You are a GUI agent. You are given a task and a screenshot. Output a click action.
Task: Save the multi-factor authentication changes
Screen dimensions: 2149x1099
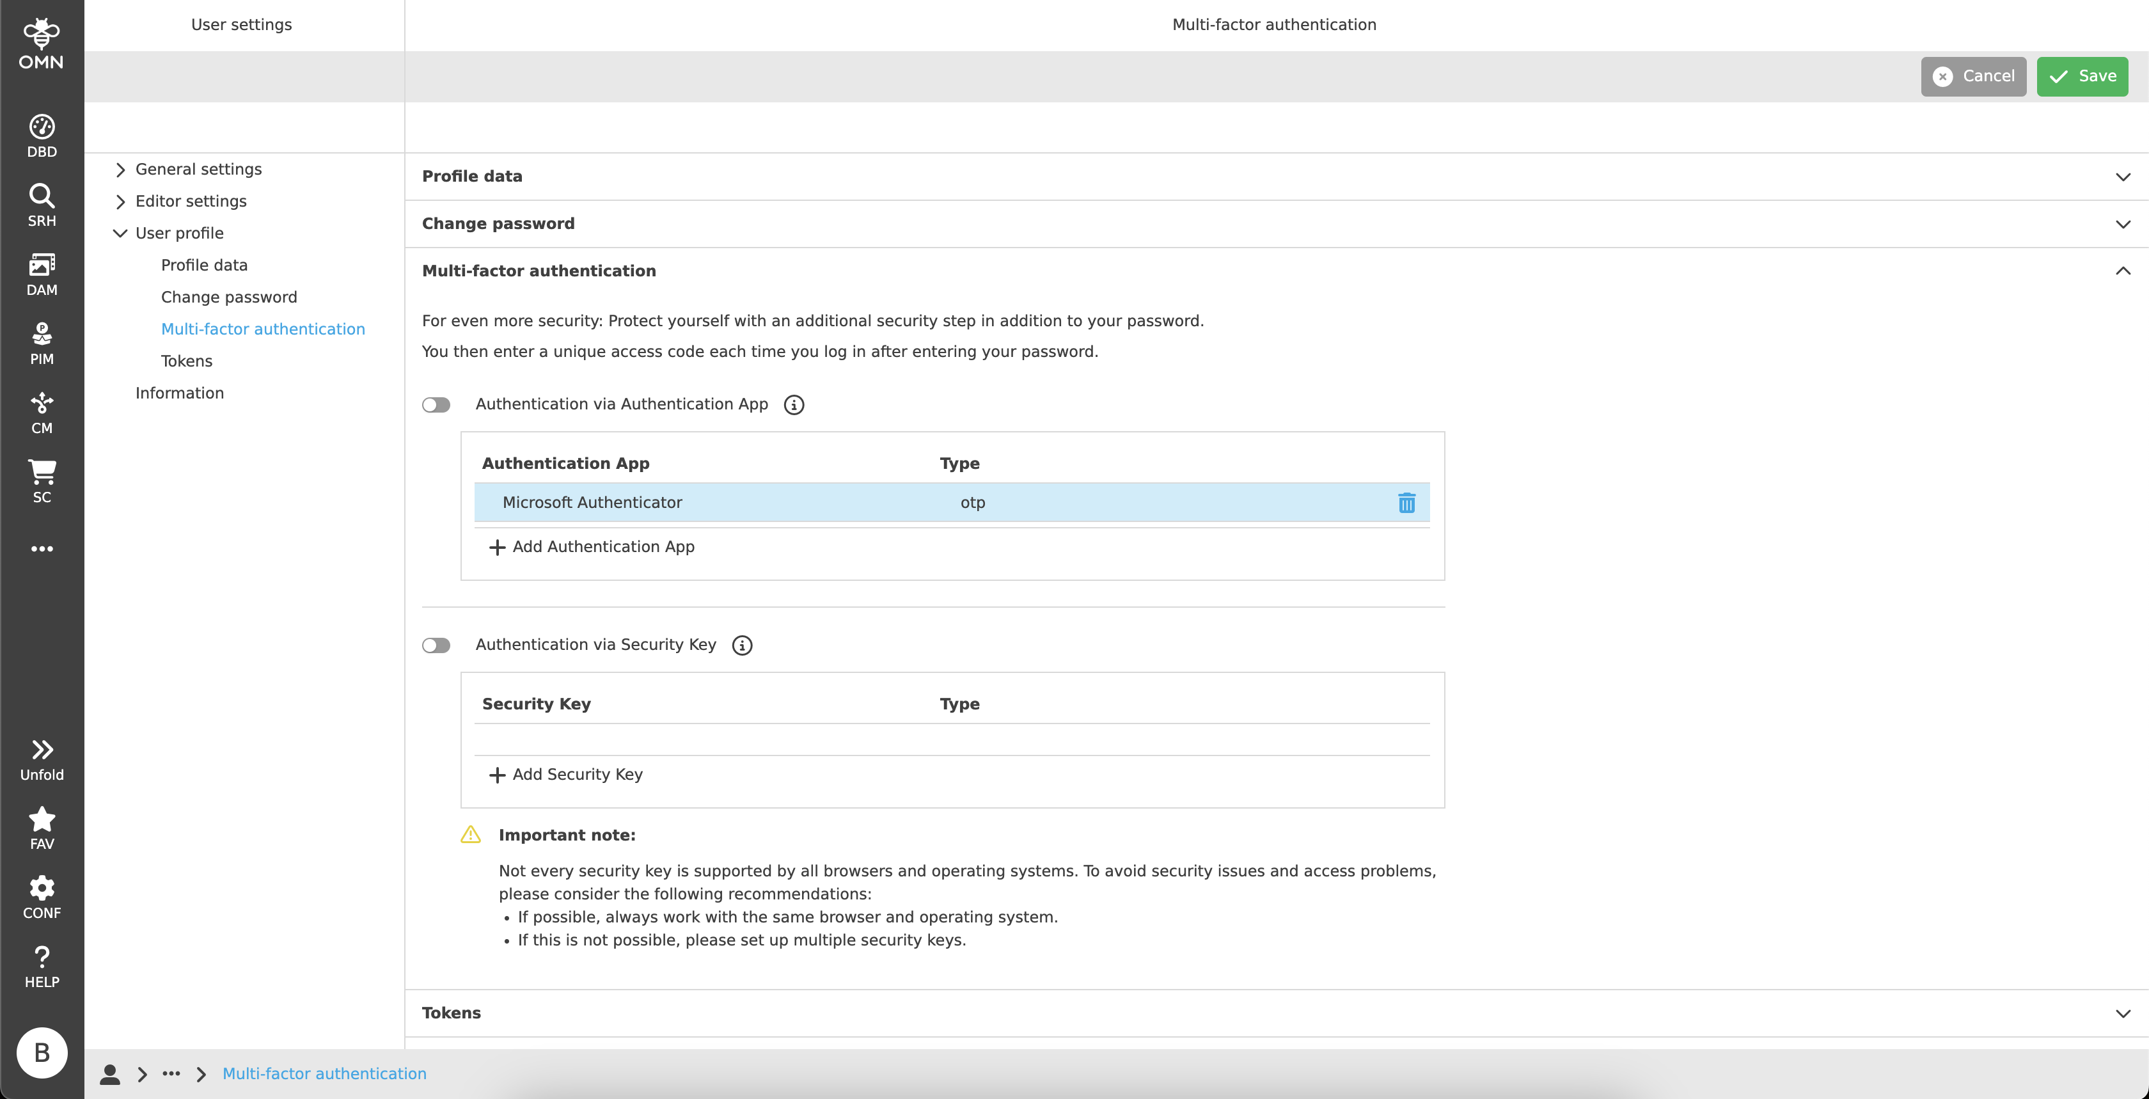[2081, 76]
